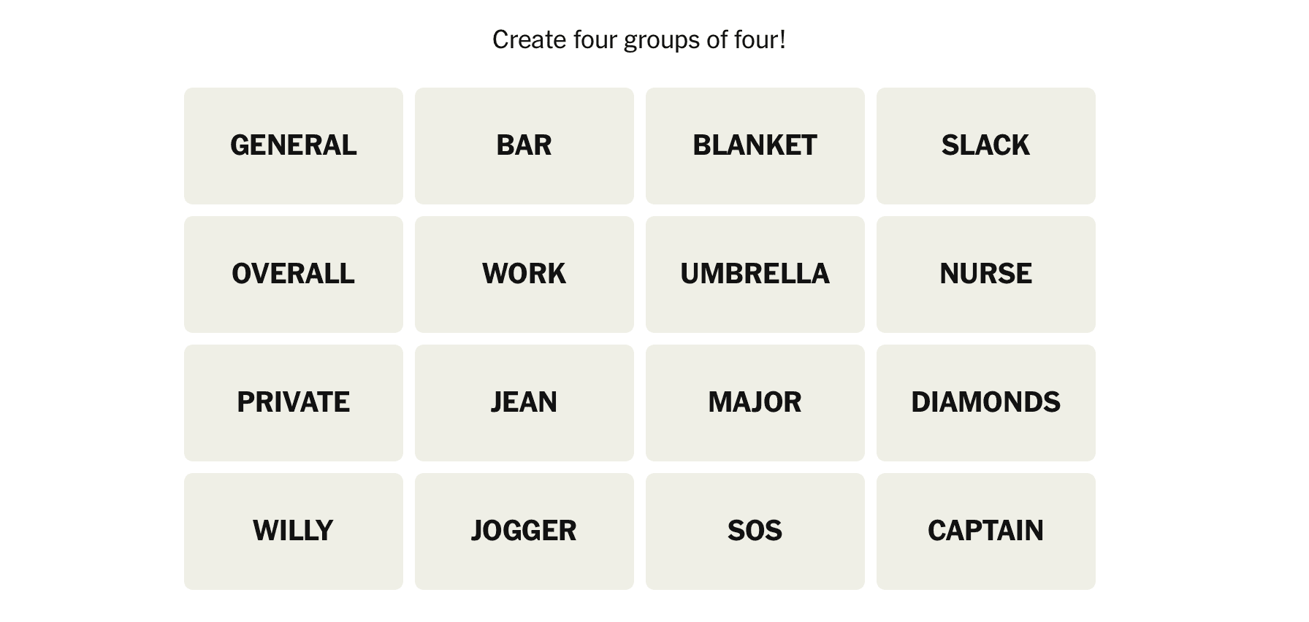
Task: Select the DIAMONDS word card
Action: (985, 402)
